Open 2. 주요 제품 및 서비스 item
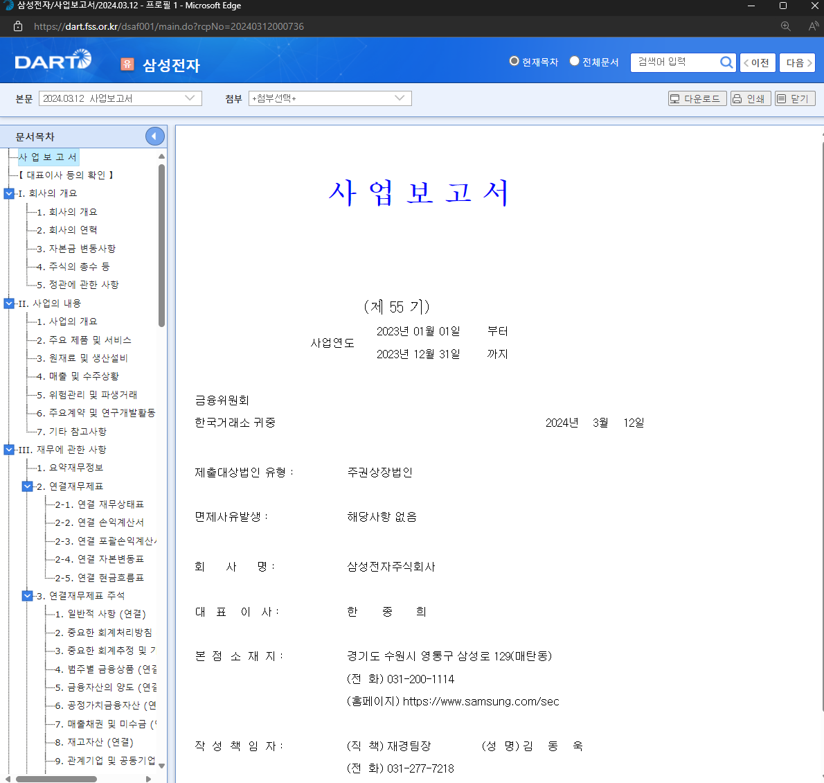This screenshot has width=824, height=783. (x=84, y=340)
